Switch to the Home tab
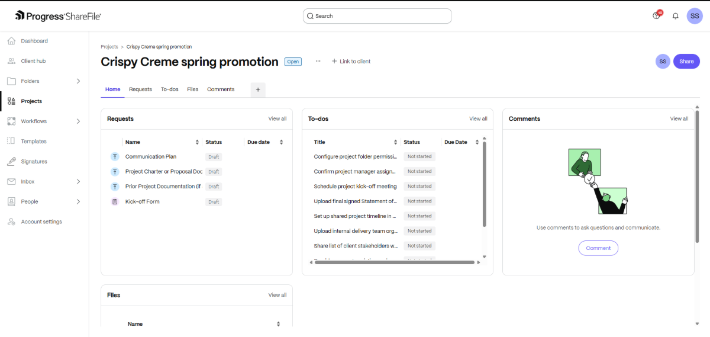Image resolution: width=710 pixels, height=337 pixels. (x=112, y=89)
